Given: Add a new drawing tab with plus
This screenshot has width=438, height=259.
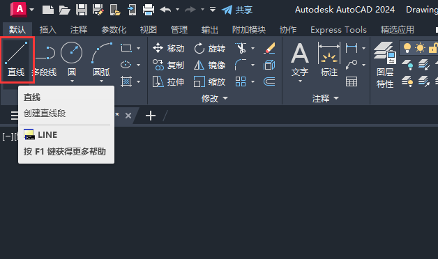Looking at the screenshot, I should [x=151, y=116].
